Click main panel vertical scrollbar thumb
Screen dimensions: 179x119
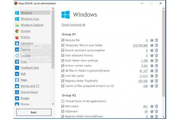click(163, 53)
